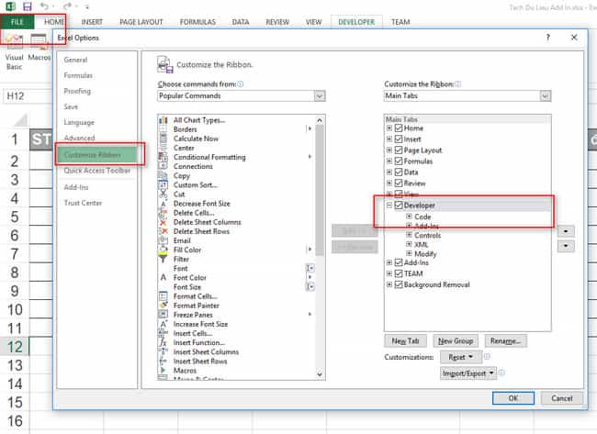Uncheck the TEAM tab checkbox
This screenshot has height=434, width=597.
pyautogui.click(x=399, y=273)
